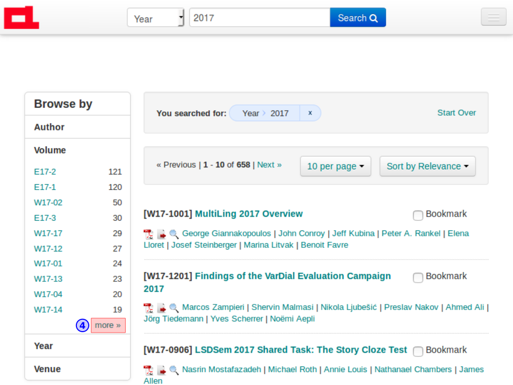Bookmark the LSDSem 2017 Shared Task paper

click(418, 351)
